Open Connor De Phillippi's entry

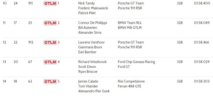pos(92,23)
